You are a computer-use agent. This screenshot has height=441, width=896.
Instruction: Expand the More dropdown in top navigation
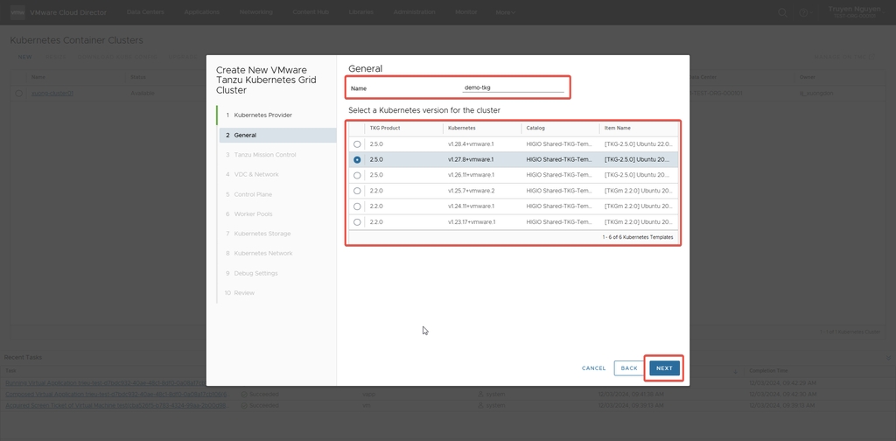506,12
